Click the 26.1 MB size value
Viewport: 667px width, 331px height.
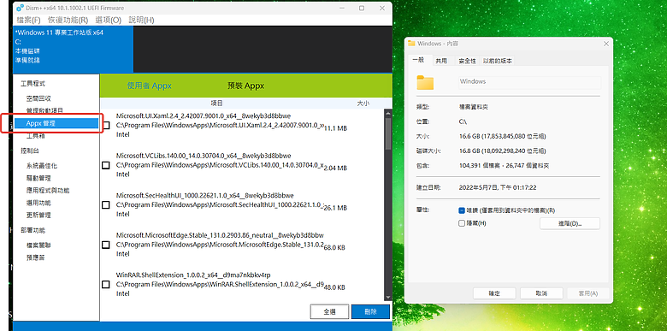click(335, 208)
